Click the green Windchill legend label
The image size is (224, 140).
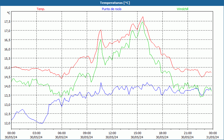183,9
